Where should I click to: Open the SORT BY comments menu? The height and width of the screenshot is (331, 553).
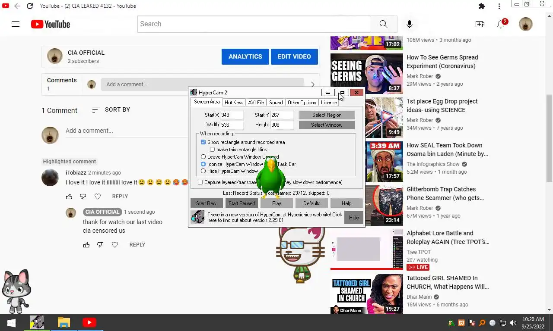111,110
